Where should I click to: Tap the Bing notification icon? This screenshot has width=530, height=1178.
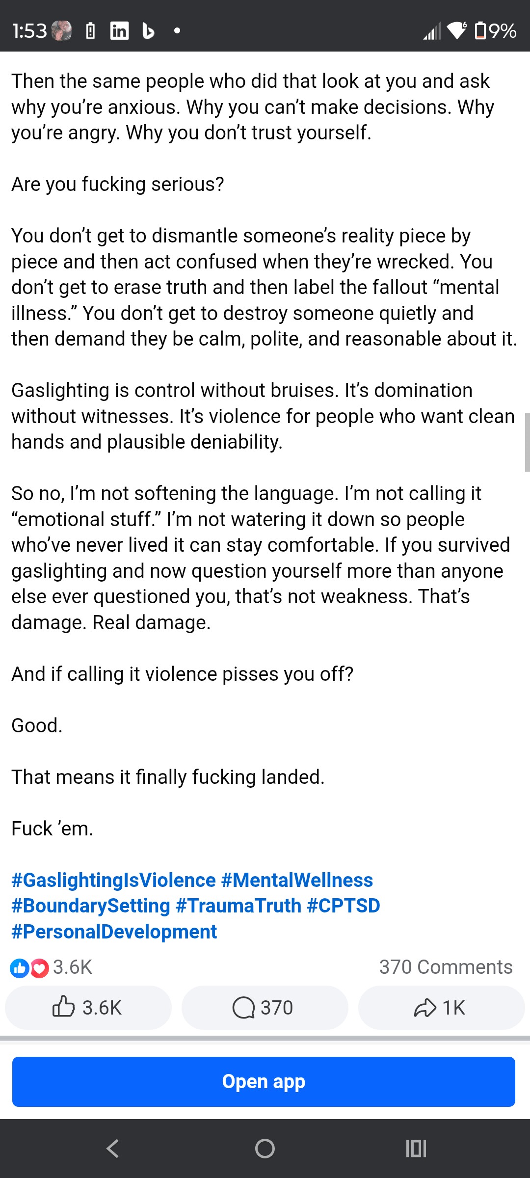(x=148, y=31)
